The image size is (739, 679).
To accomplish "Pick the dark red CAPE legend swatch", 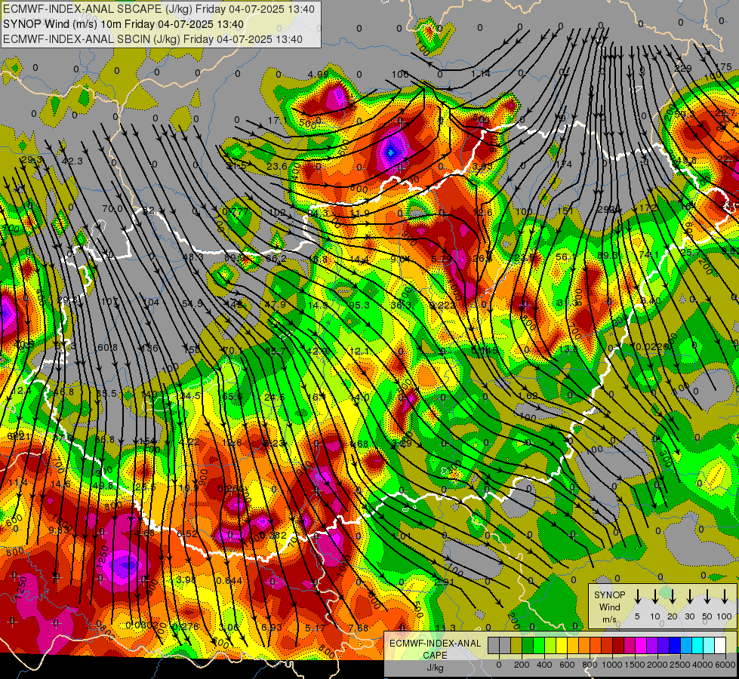I will 618,646.
